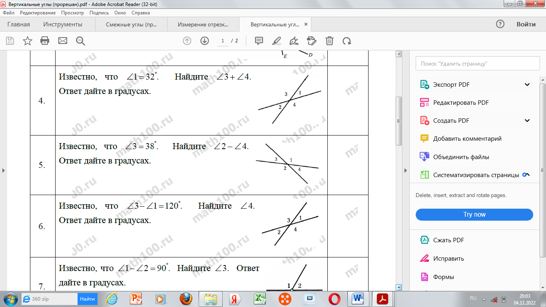Click the RU language indicator

click(473, 299)
